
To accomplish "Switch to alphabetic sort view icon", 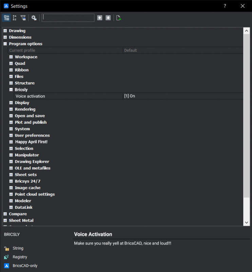I will tap(15, 18).
